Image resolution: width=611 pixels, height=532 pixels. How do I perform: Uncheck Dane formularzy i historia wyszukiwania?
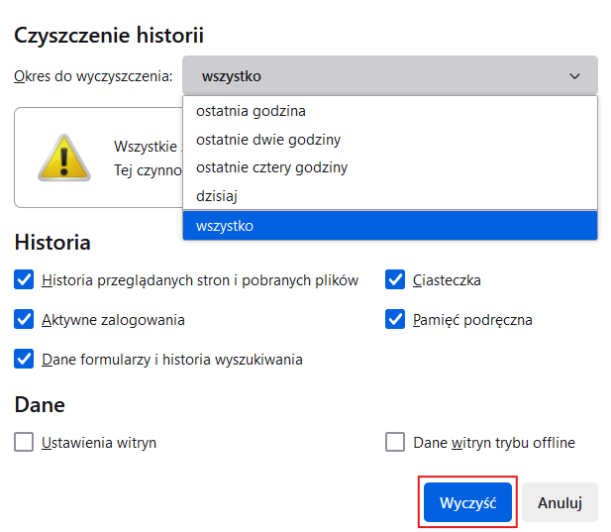[24, 359]
